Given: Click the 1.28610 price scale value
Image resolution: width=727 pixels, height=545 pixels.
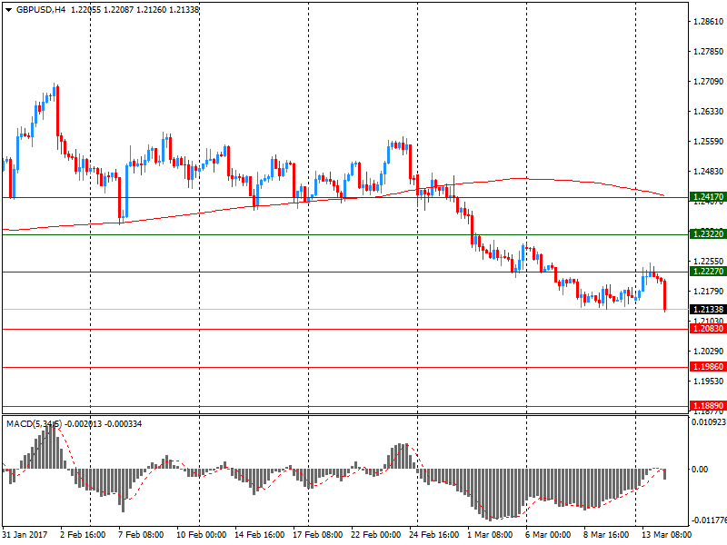Looking at the screenshot, I should coord(708,21).
